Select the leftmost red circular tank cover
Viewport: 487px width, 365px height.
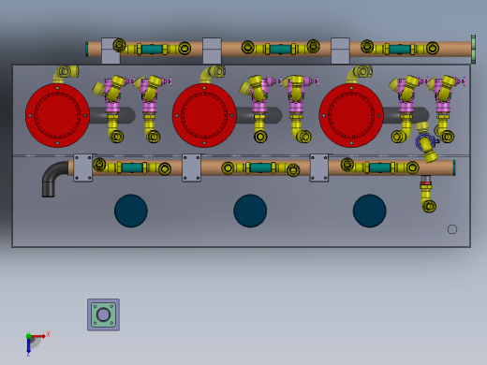[x=57, y=115]
